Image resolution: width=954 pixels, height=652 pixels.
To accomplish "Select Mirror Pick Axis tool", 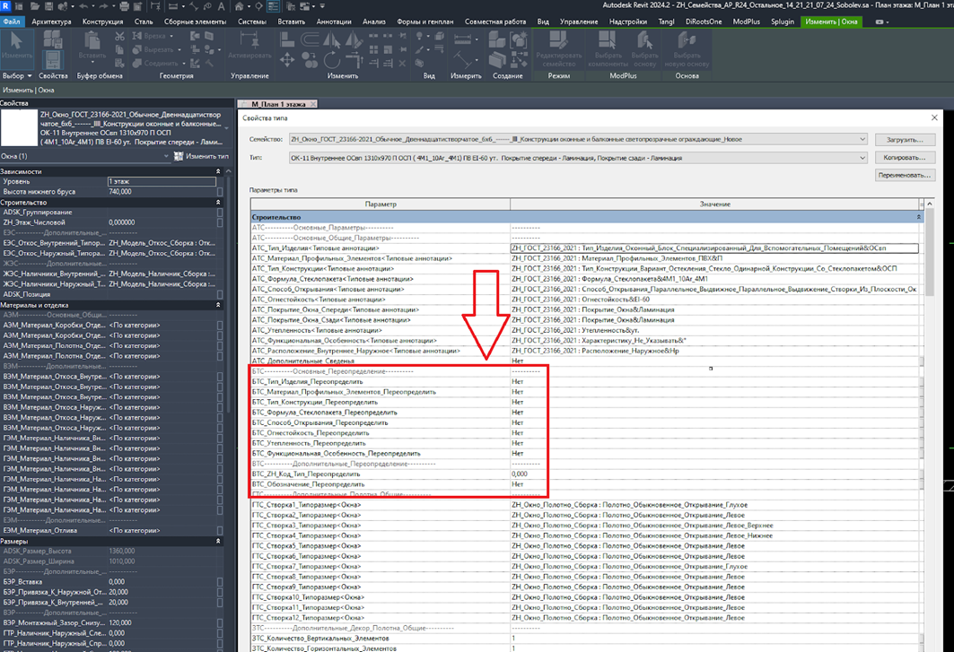I will [x=331, y=40].
